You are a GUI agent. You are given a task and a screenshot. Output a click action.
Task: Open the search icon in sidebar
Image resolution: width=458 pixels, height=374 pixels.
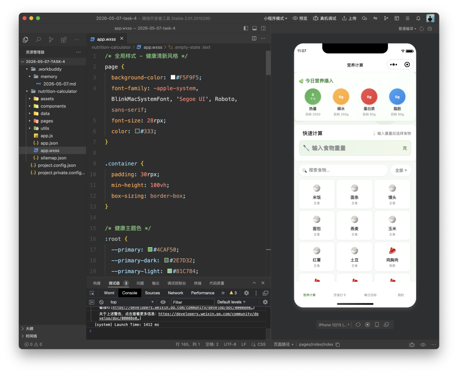38,39
